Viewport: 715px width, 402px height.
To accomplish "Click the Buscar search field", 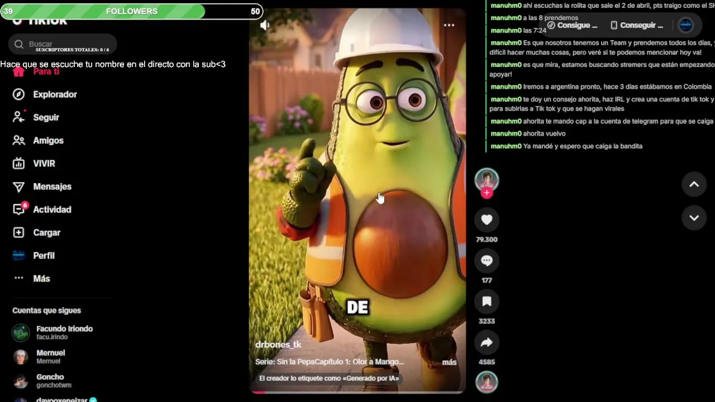I will click(x=63, y=44).
